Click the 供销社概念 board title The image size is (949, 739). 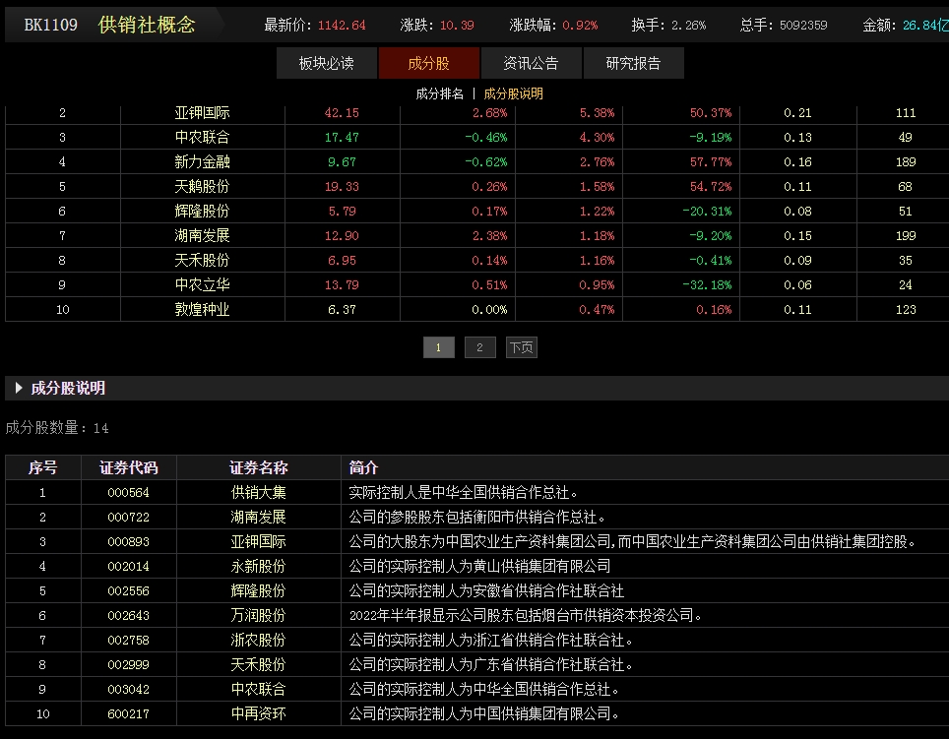pyautogui.click(x=147, y=25)
